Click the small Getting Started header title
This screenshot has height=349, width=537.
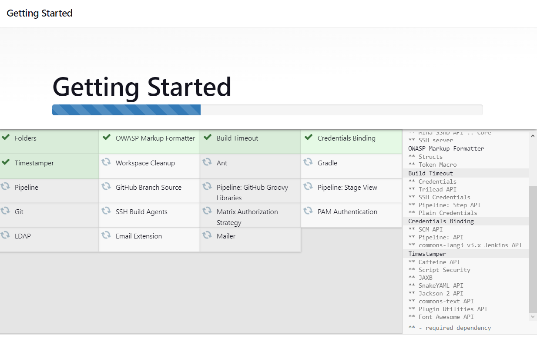[x=40, y=13]
